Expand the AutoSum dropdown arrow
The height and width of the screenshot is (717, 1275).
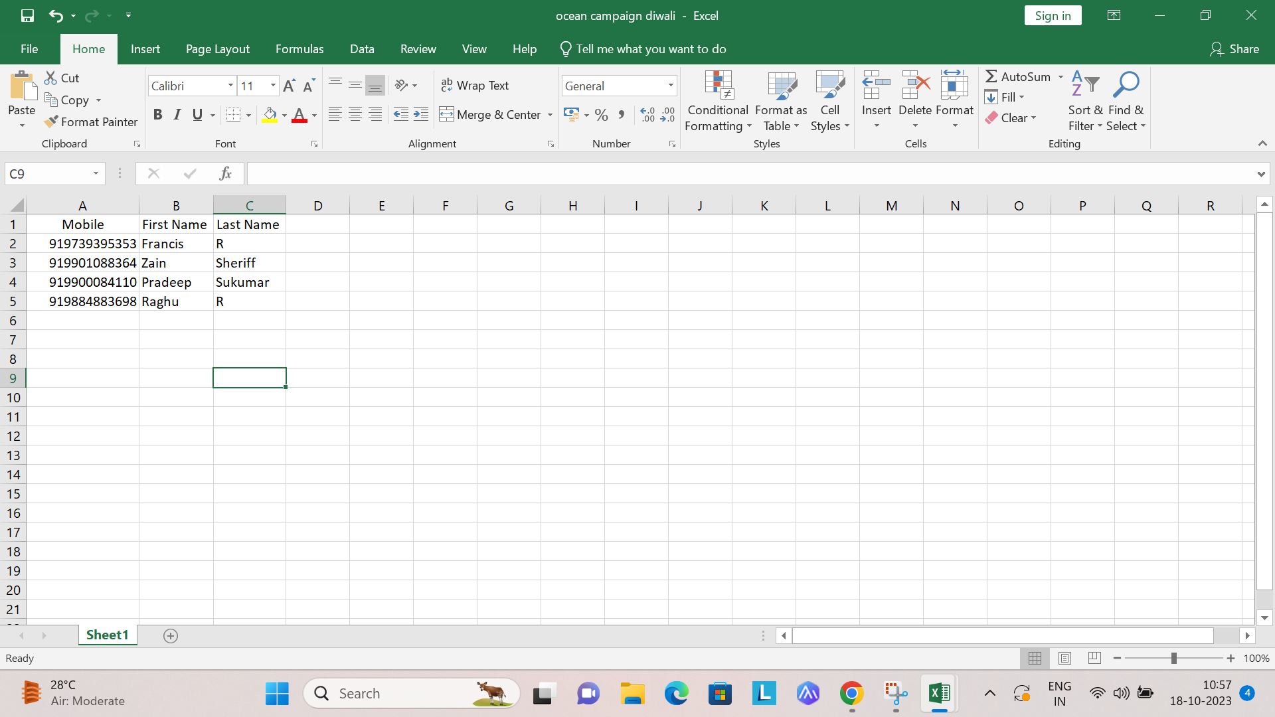pos(1061,77)
